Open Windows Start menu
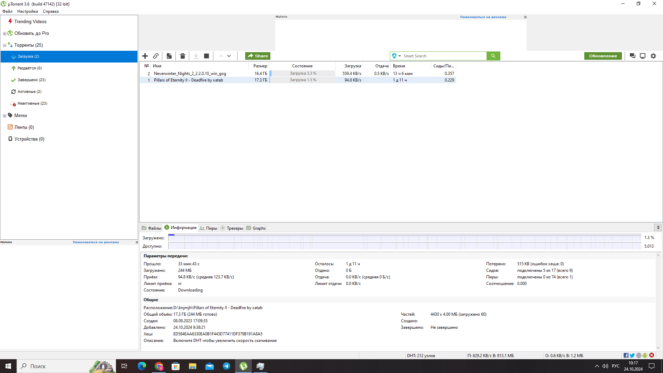The width and height of the screenshot is (663, 373). coord(8,366)
